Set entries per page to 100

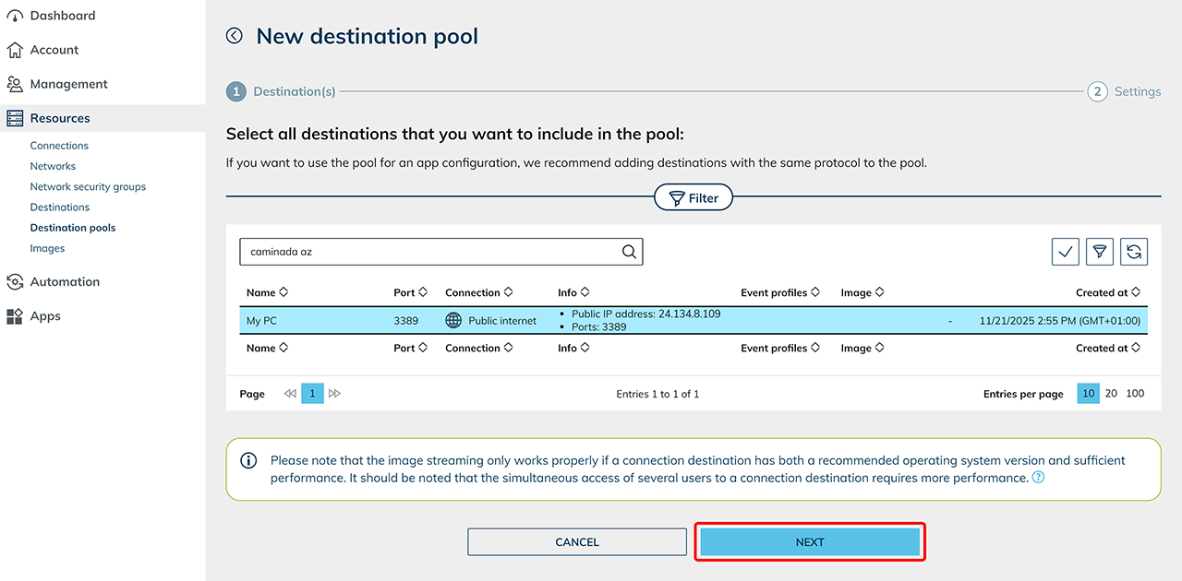pos(1135,394)
